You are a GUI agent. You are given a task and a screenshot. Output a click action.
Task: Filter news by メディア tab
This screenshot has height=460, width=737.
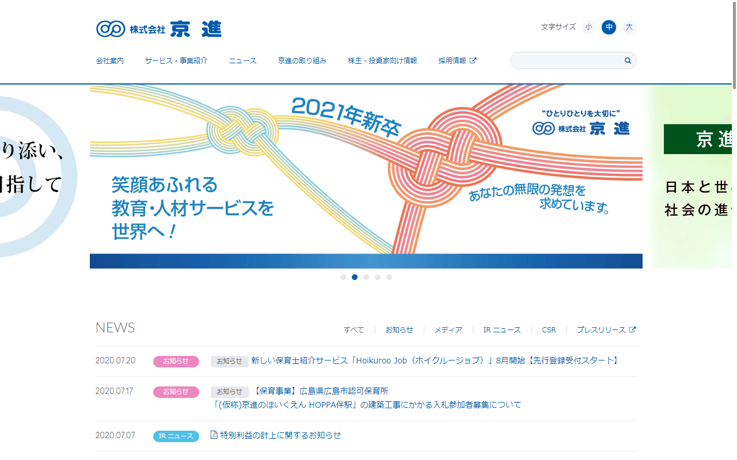448,329
